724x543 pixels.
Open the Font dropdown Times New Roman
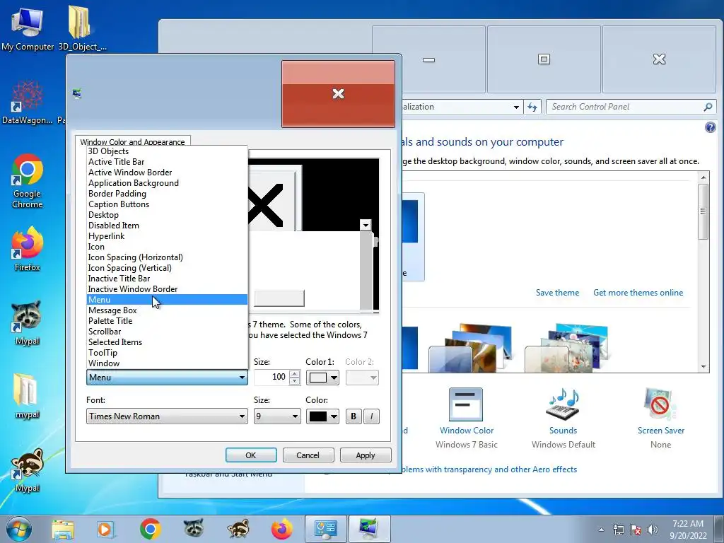pos(167,416)
